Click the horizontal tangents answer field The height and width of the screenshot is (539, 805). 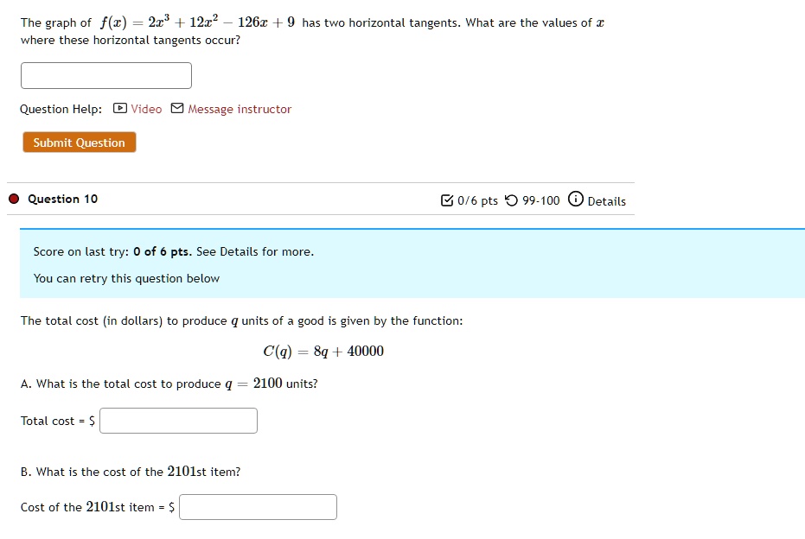click(x=106, y=75)
